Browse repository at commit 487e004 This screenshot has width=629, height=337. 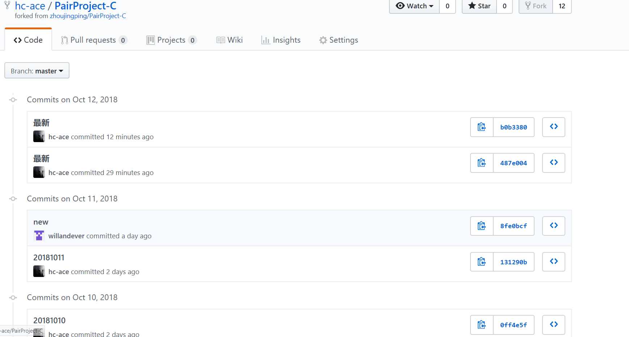click(x=554, y=163)
